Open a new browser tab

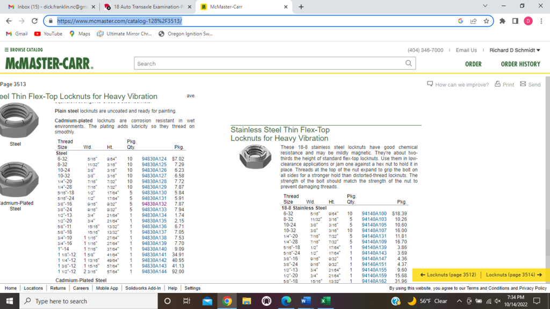(301, 6)
